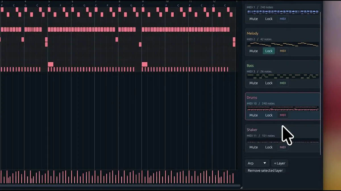Click the MIDI 1 layer note preview strip
Viewport: 341px width, 191px height.
[x=283, y=12]
